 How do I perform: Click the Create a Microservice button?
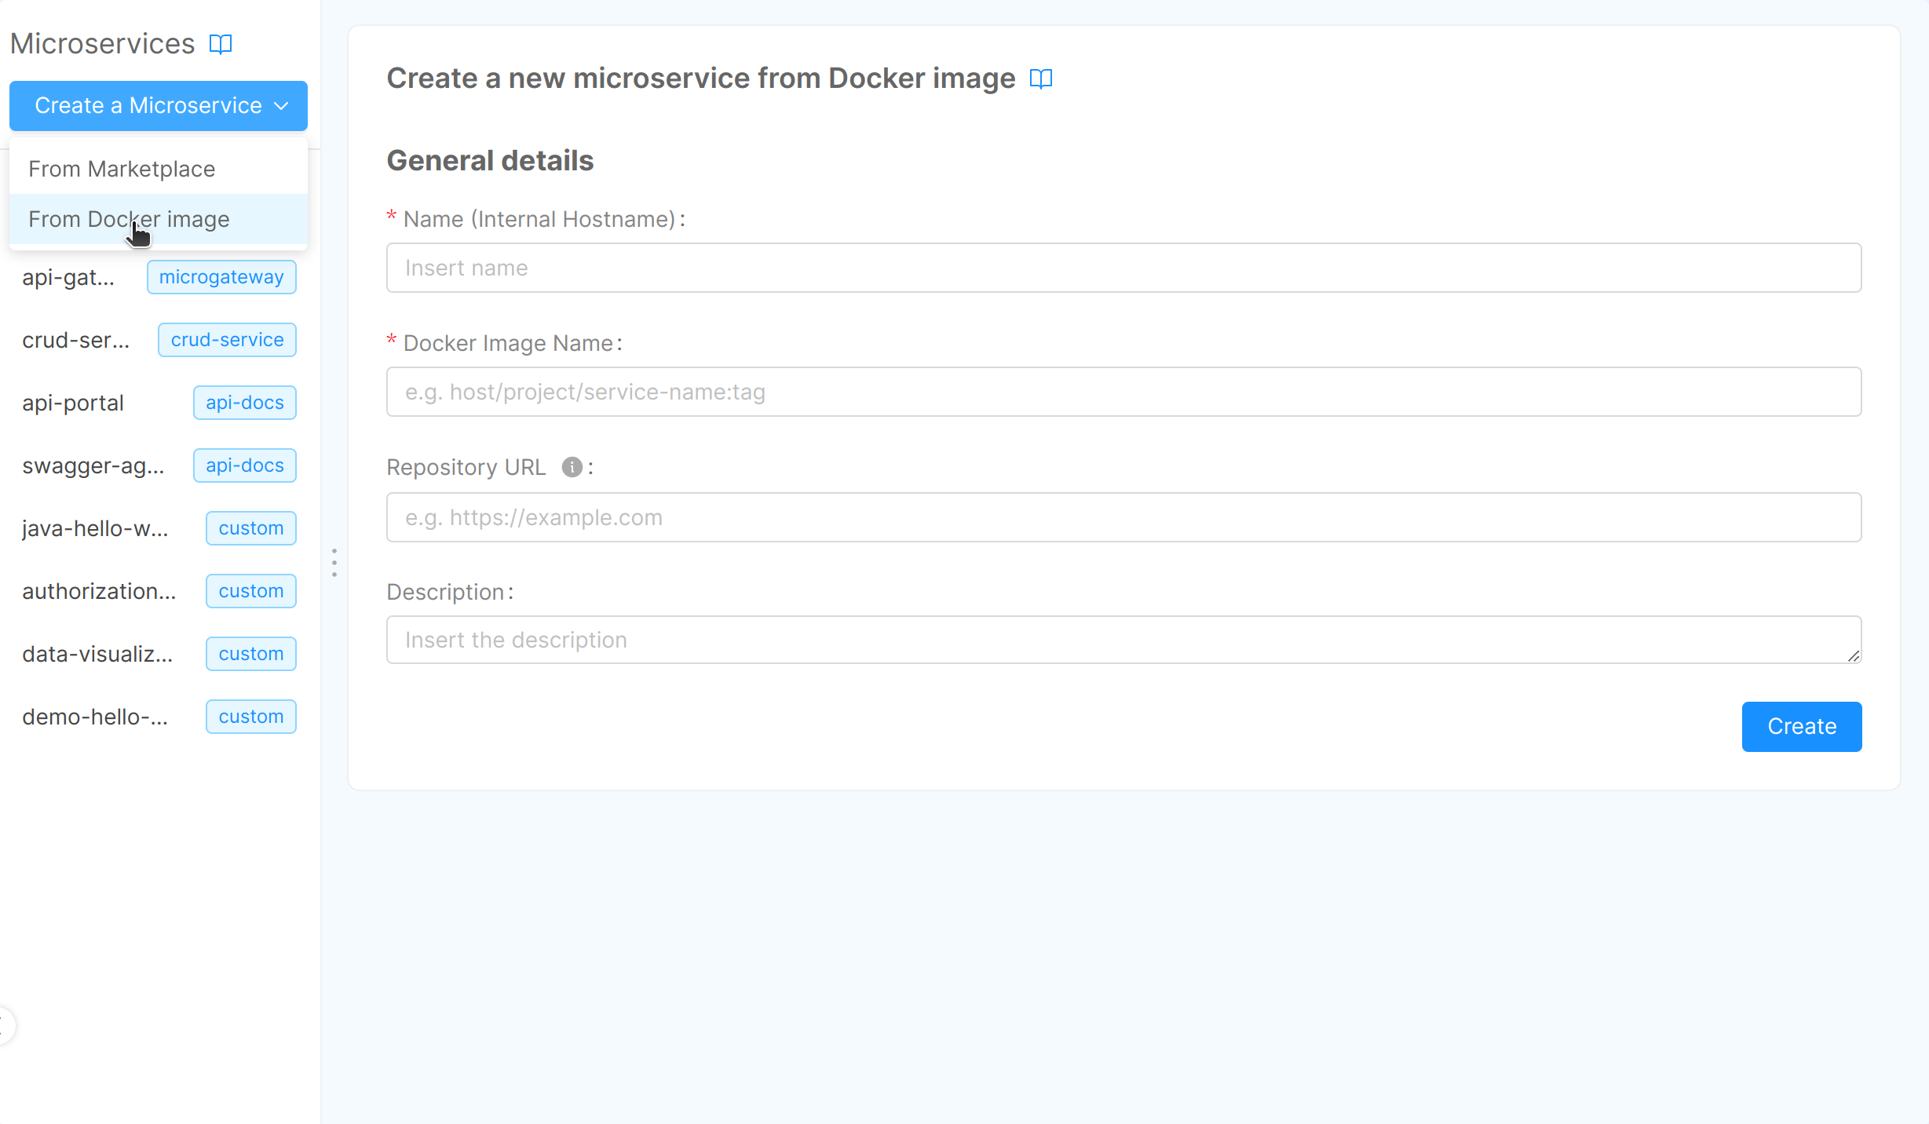(147, 105)
